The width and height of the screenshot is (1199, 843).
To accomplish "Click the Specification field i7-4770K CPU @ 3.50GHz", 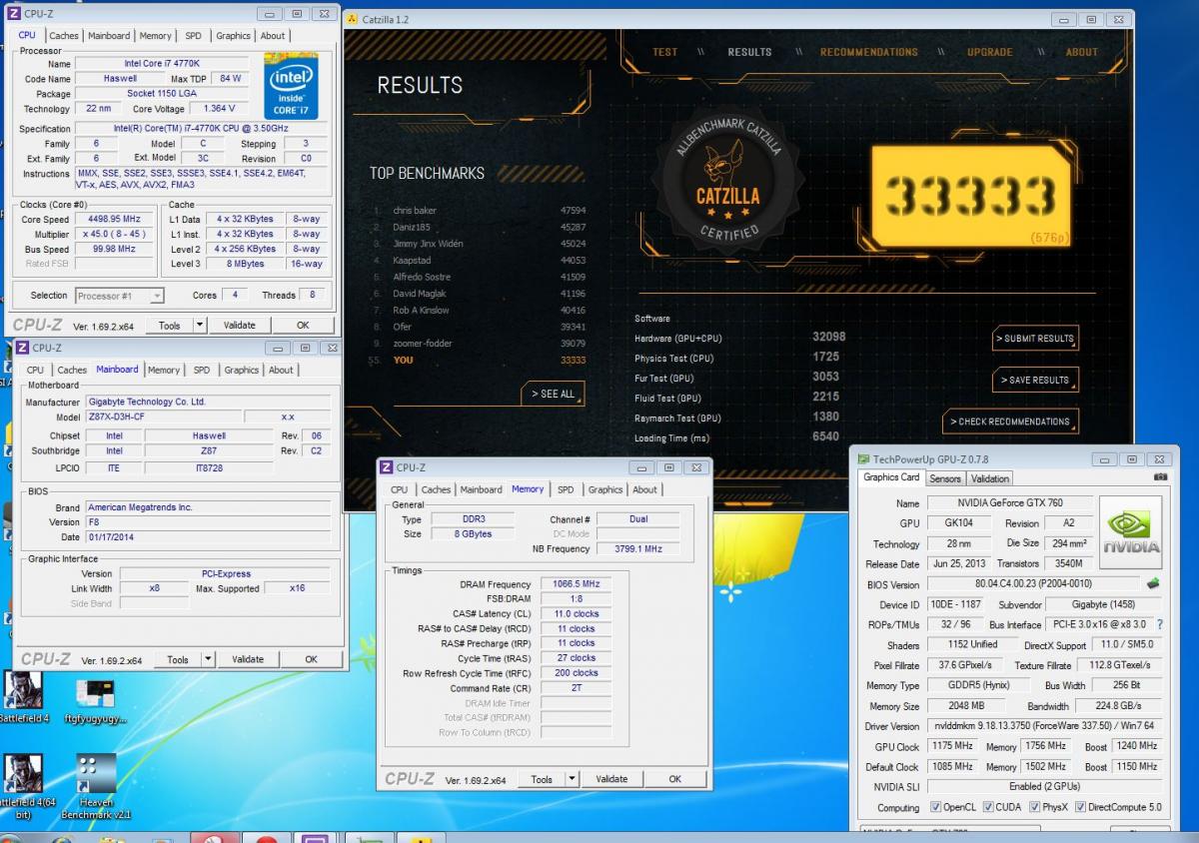I will point(203,128).
